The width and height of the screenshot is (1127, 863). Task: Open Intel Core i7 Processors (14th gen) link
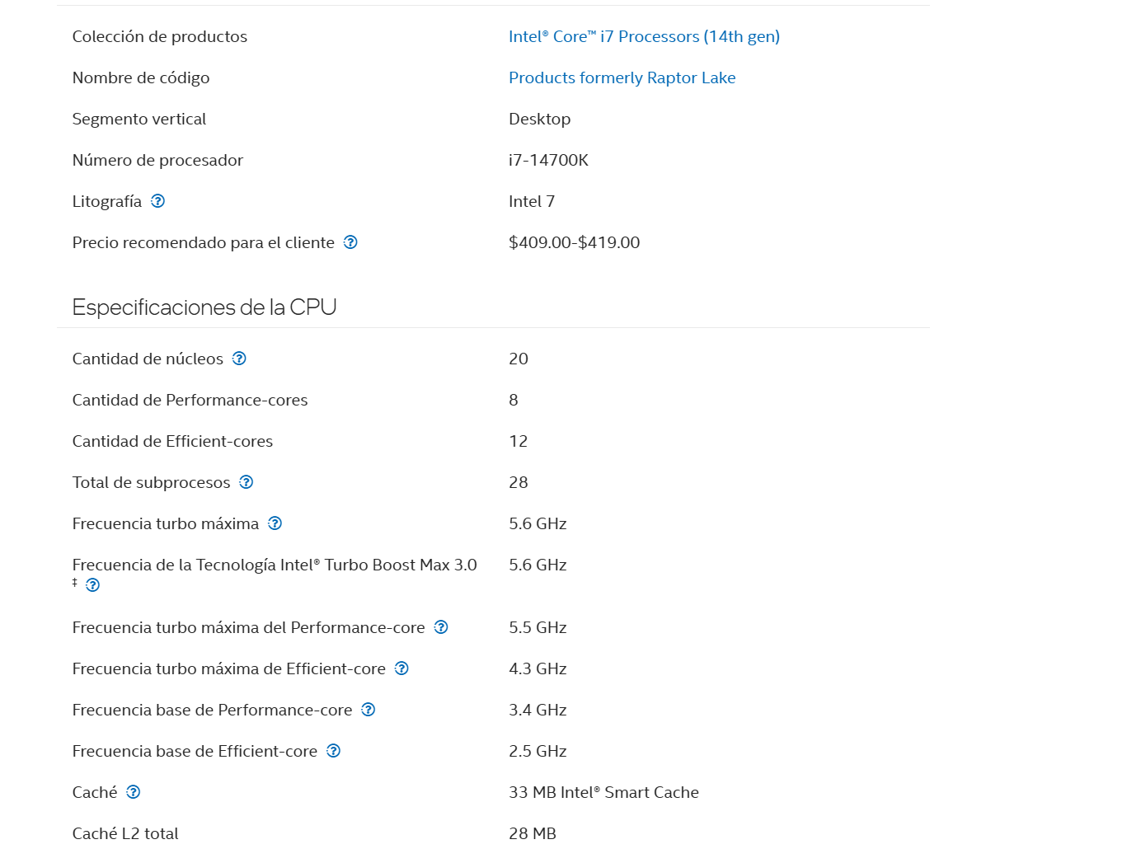(x=644, y=36)
